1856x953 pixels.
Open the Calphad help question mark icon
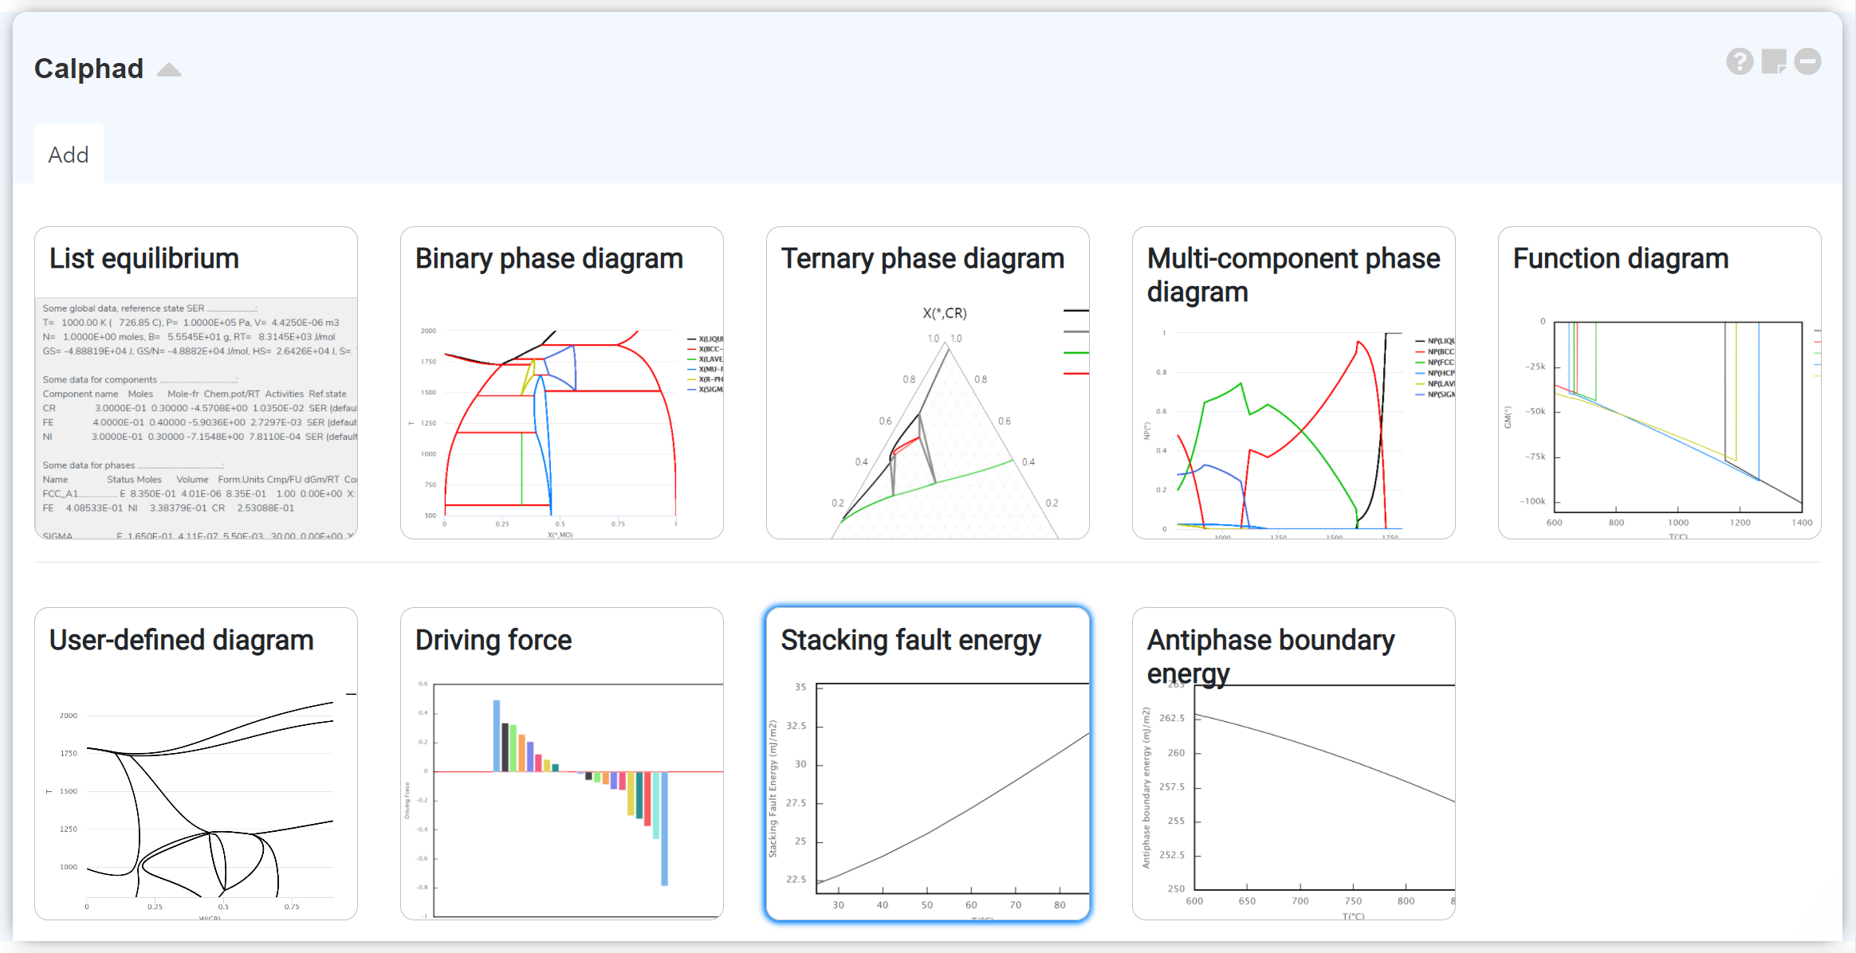(1740, 61)
